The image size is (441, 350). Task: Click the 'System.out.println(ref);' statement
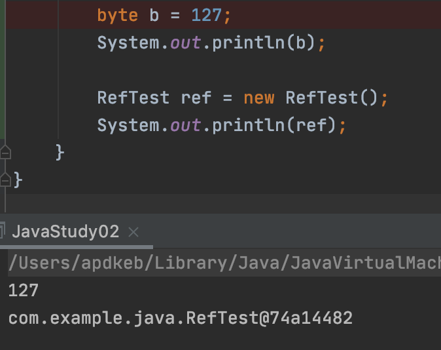coord(222,125)
